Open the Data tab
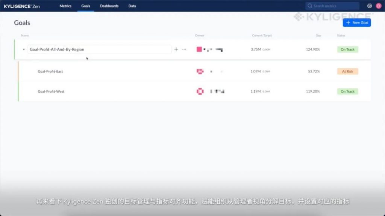Image resolution: width=385 pixels, height=216 pixels. (x=132, y=6)
